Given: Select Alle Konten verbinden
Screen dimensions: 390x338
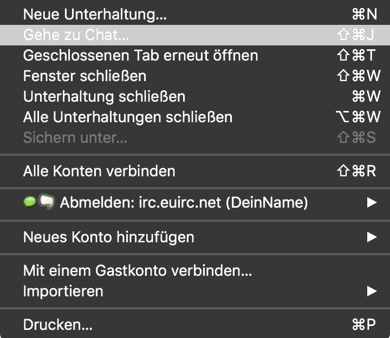Looking at the screenshot, I should click(x=99, y=171).
